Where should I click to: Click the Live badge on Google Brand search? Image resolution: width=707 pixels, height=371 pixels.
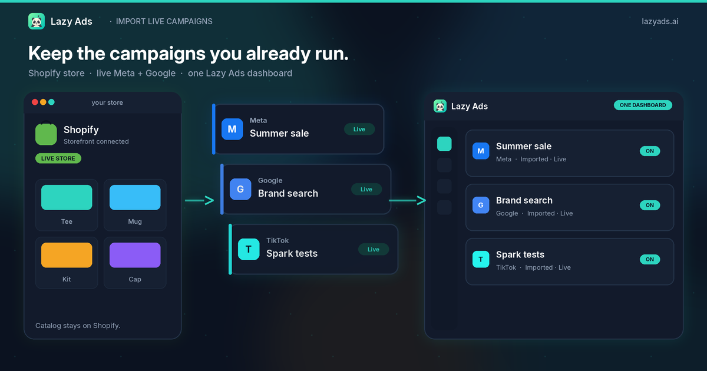(x=366, y=189)
